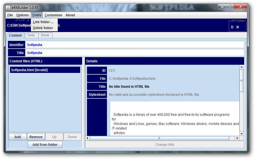The width and height of the screenshot is (255, 159).
Task: Click the vertical scrollbar thumb in Details
Action: [242, 81]
